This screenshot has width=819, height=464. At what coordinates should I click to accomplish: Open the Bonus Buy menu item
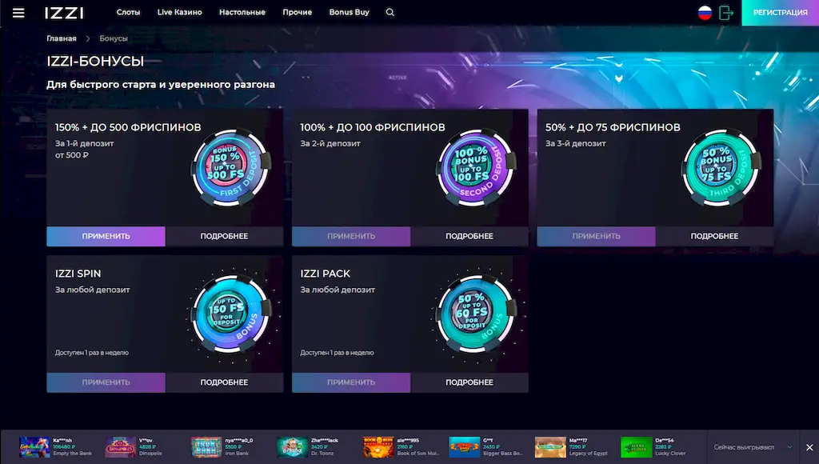point(349,13)
